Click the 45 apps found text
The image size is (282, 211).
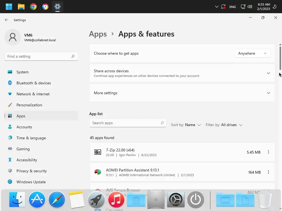(102, 138)
